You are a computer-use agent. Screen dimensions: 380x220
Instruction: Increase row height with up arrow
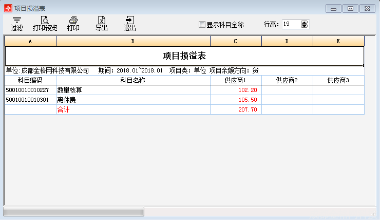tap(305, 22)
